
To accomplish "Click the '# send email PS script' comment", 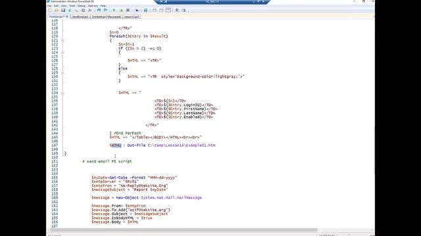I will [x=107, y=161].
